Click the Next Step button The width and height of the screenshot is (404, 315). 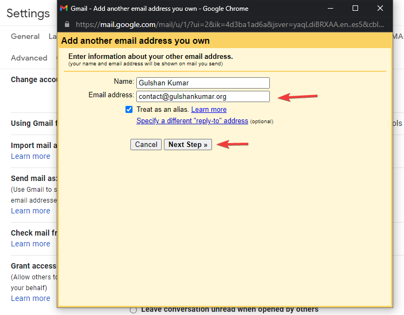click(188, 144)
